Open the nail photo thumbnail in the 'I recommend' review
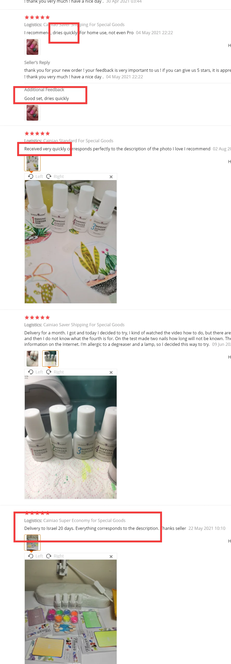 coord(32,47)
